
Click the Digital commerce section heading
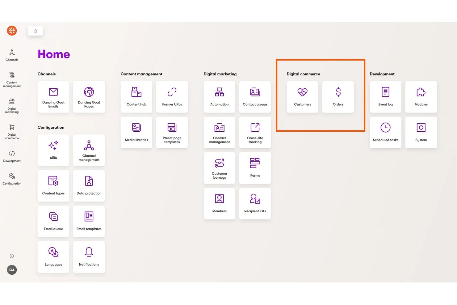click(303, 74)
